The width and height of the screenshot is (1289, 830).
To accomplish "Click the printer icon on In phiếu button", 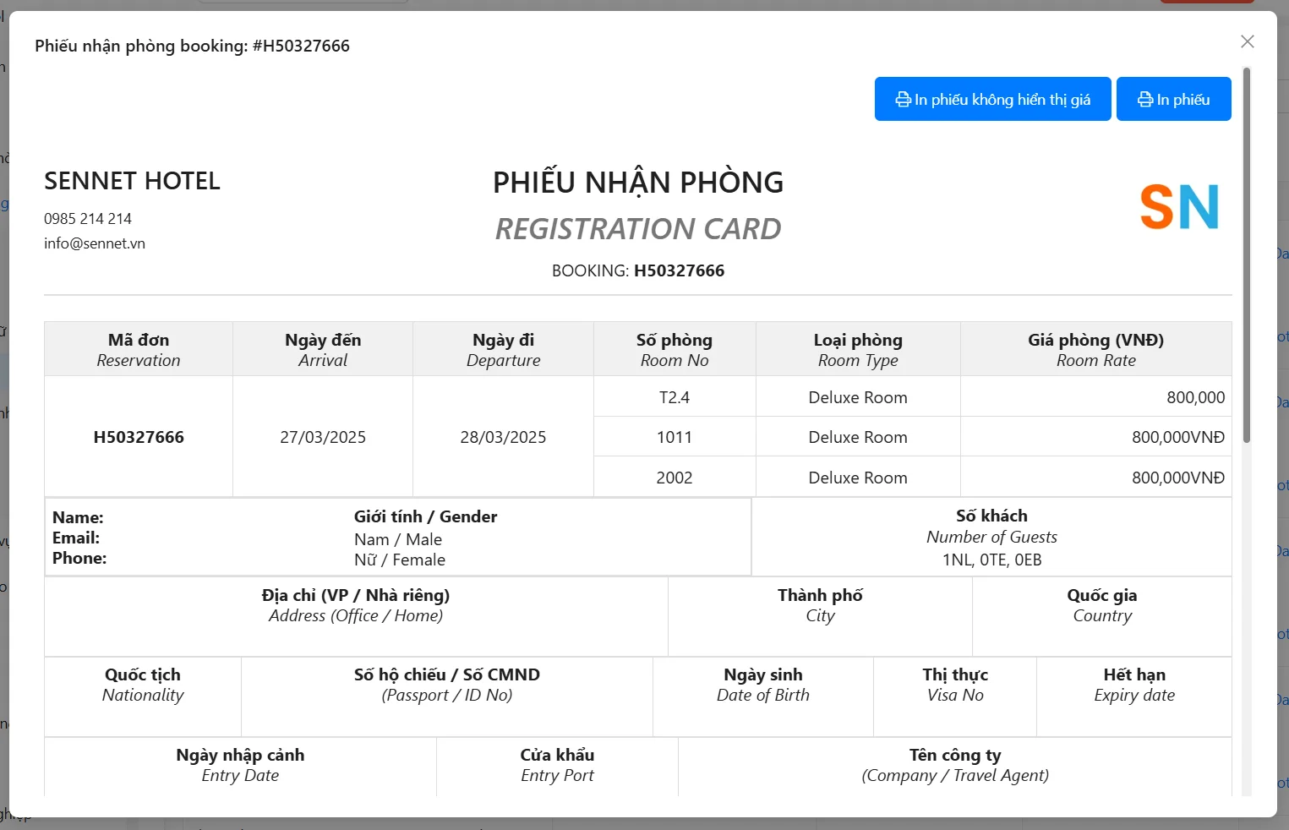I will (1145, 100).
